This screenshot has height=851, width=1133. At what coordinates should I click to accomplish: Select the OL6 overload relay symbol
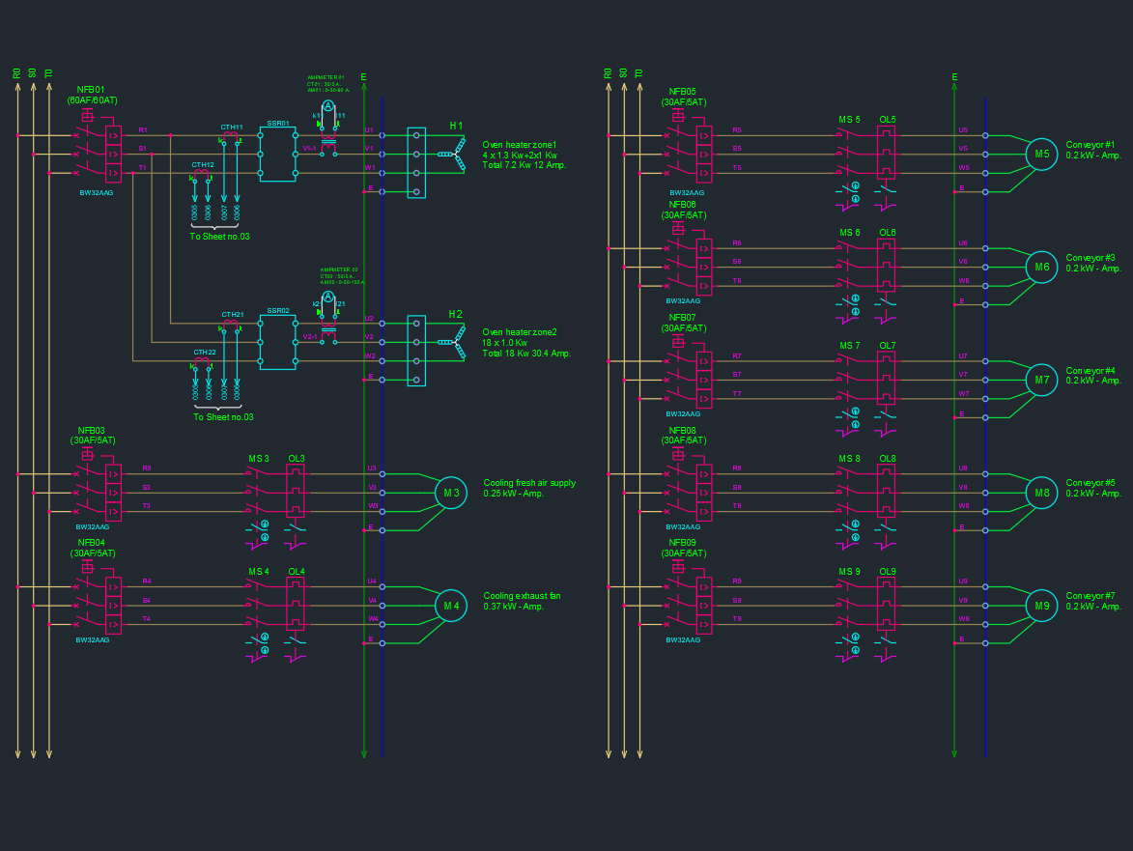point(886,265)
